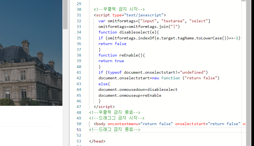Click the building preview image
This screenshot has width=254, height=146.
tap(31, 53)
